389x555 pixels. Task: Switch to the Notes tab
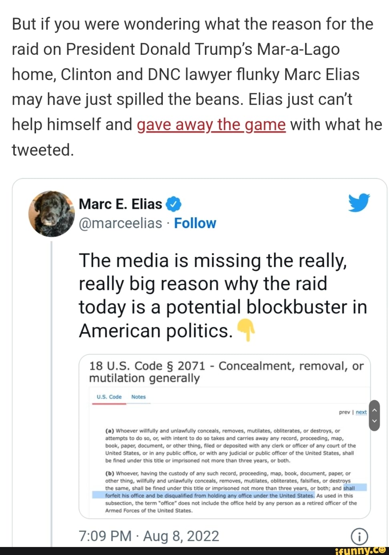point(138,397)
